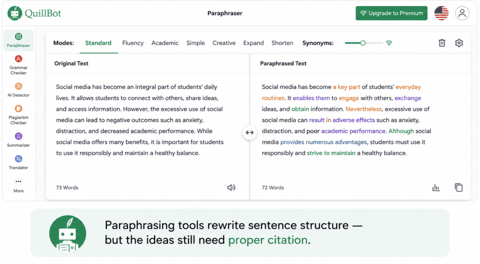Click the US flag language icon
Viewport: 480px width, 264px height.
click(442, 13)
